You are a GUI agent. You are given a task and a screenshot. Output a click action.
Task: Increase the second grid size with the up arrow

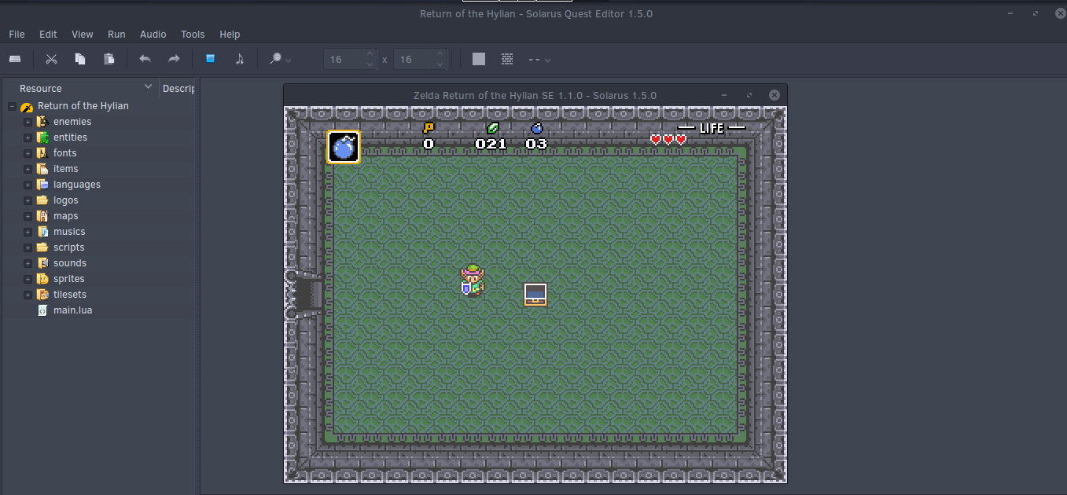coord(440,54)
